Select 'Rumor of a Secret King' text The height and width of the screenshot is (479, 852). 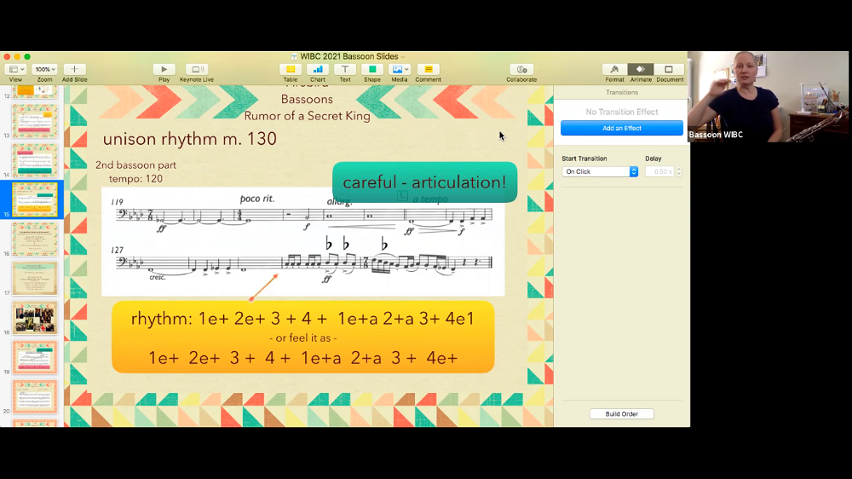pos(307,116)
